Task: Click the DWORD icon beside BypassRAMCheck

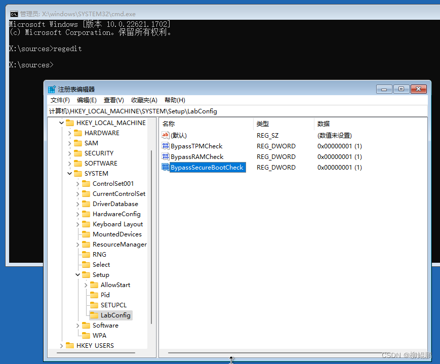Action: click(x=165, y=156)
